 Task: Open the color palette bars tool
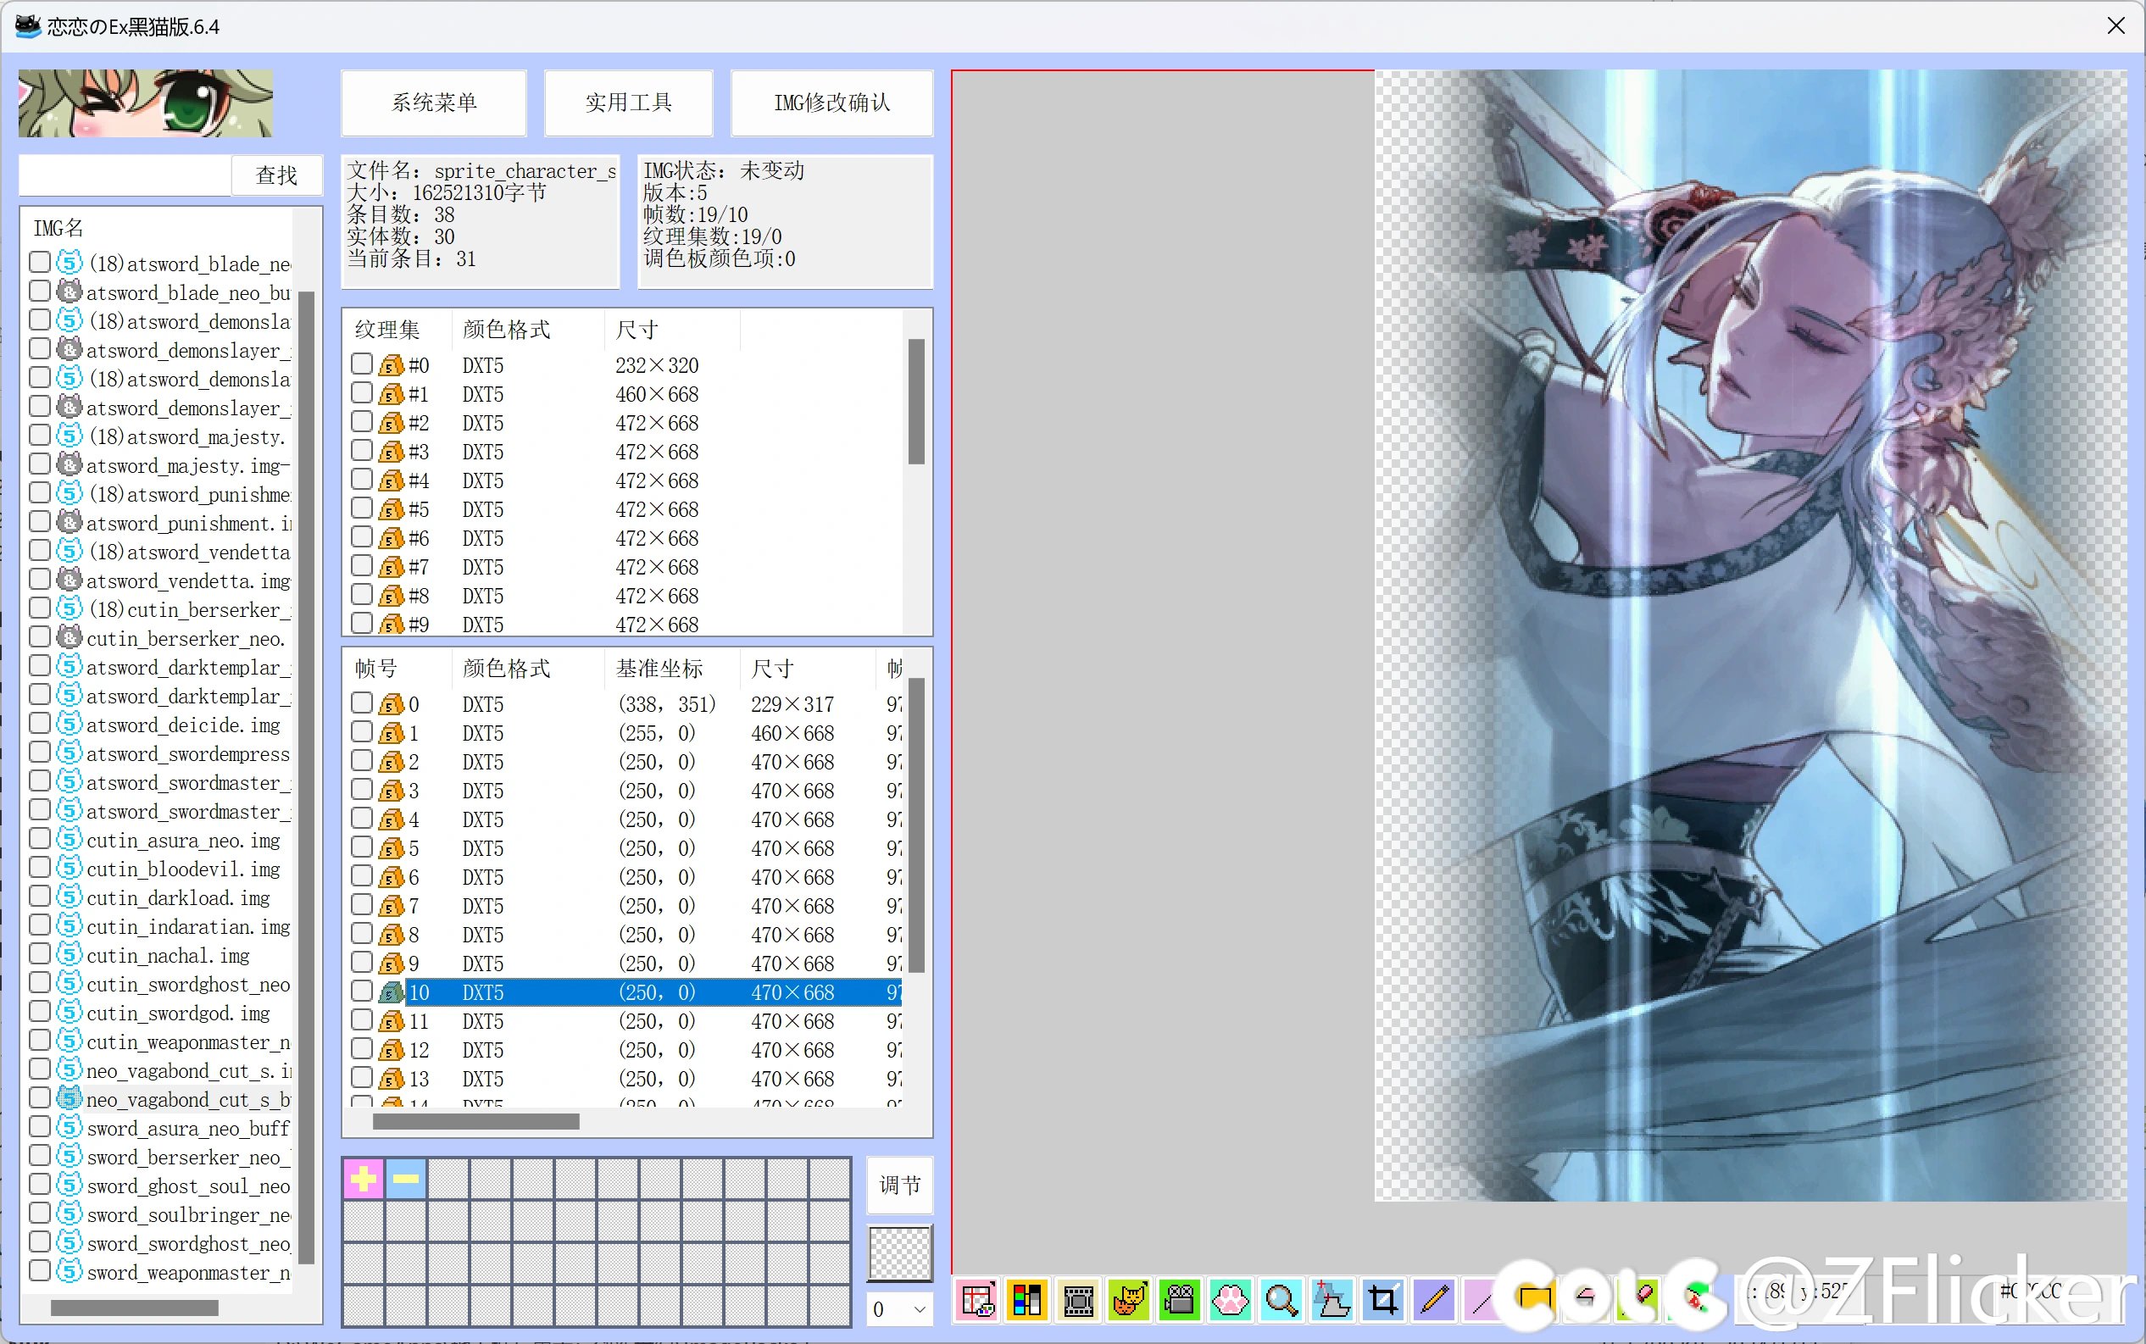(x=1026, y=1301)
